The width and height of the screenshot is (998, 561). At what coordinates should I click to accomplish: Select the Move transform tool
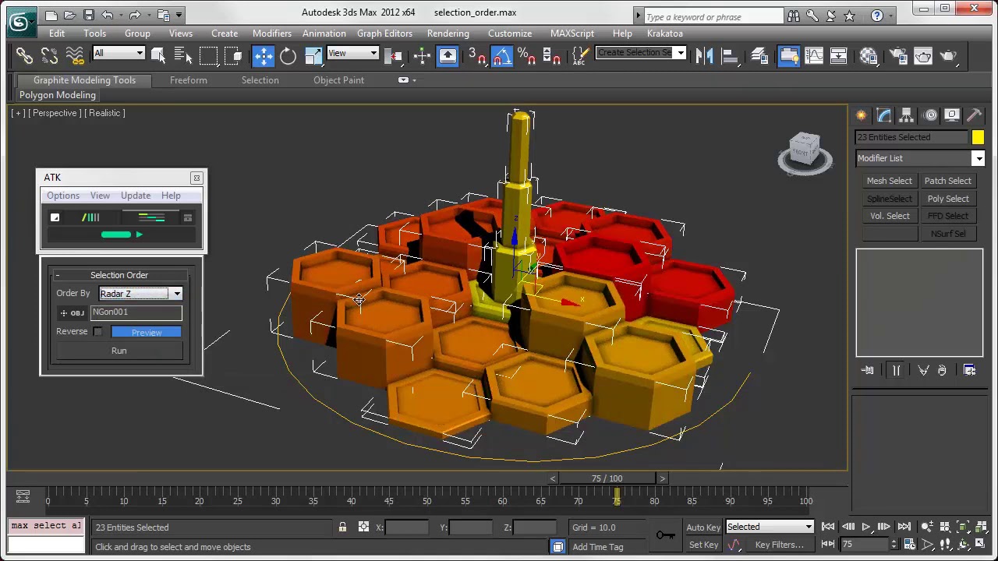point(264,55)
